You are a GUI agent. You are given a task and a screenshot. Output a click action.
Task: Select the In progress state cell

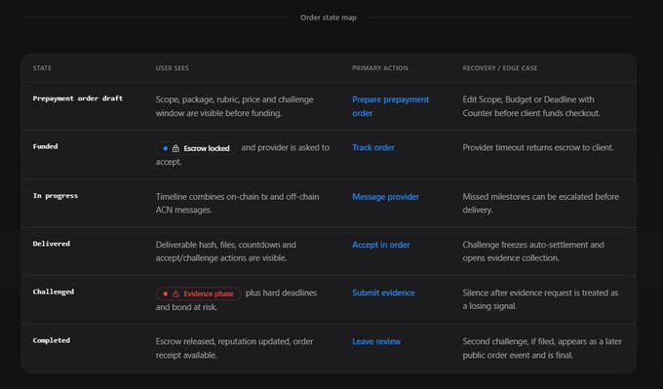pos(56,196)
